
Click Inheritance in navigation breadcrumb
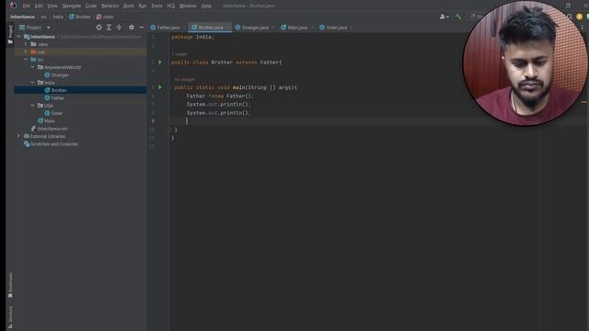click(22, 17)
